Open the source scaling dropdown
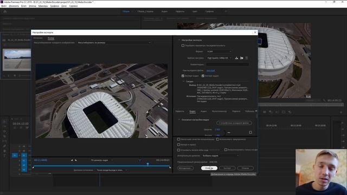Screen dimensions: 347x195 (x=114, y=43)
